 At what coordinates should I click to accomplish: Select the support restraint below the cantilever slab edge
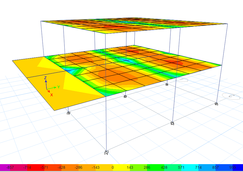click(68, 113)
